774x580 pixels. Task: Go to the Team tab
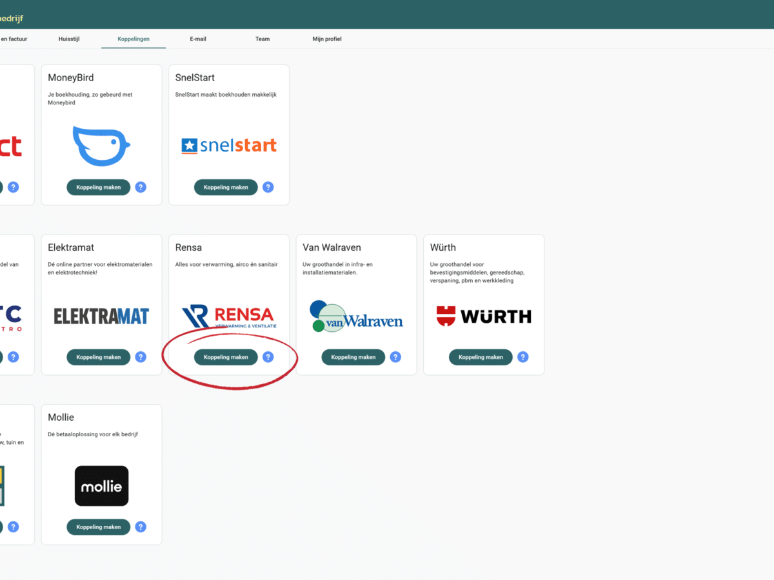coord(263,39)
